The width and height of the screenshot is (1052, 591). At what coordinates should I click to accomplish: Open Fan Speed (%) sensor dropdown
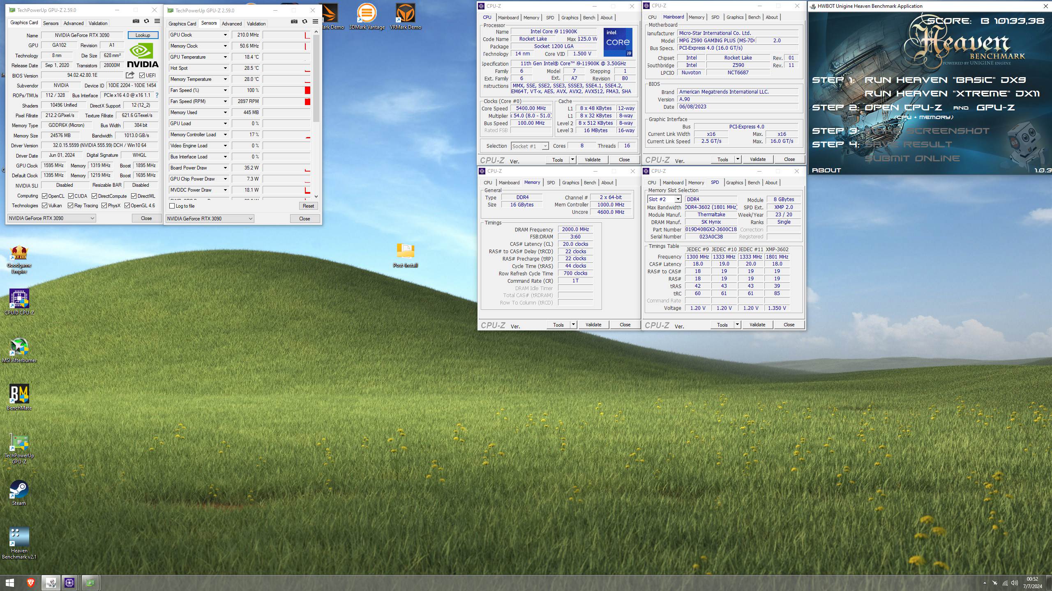225,90
